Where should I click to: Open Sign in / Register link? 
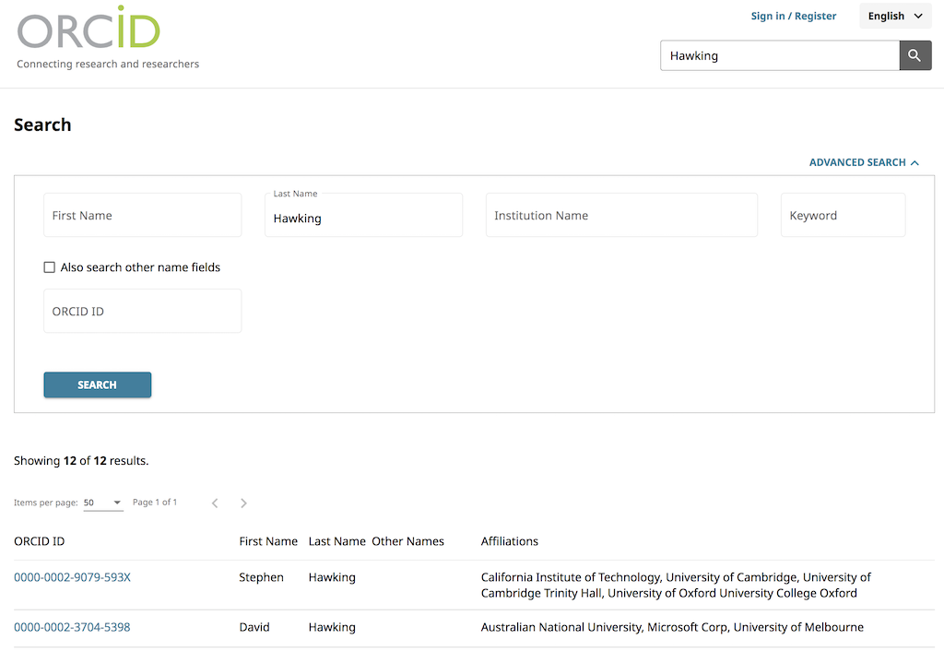(793, 17)
